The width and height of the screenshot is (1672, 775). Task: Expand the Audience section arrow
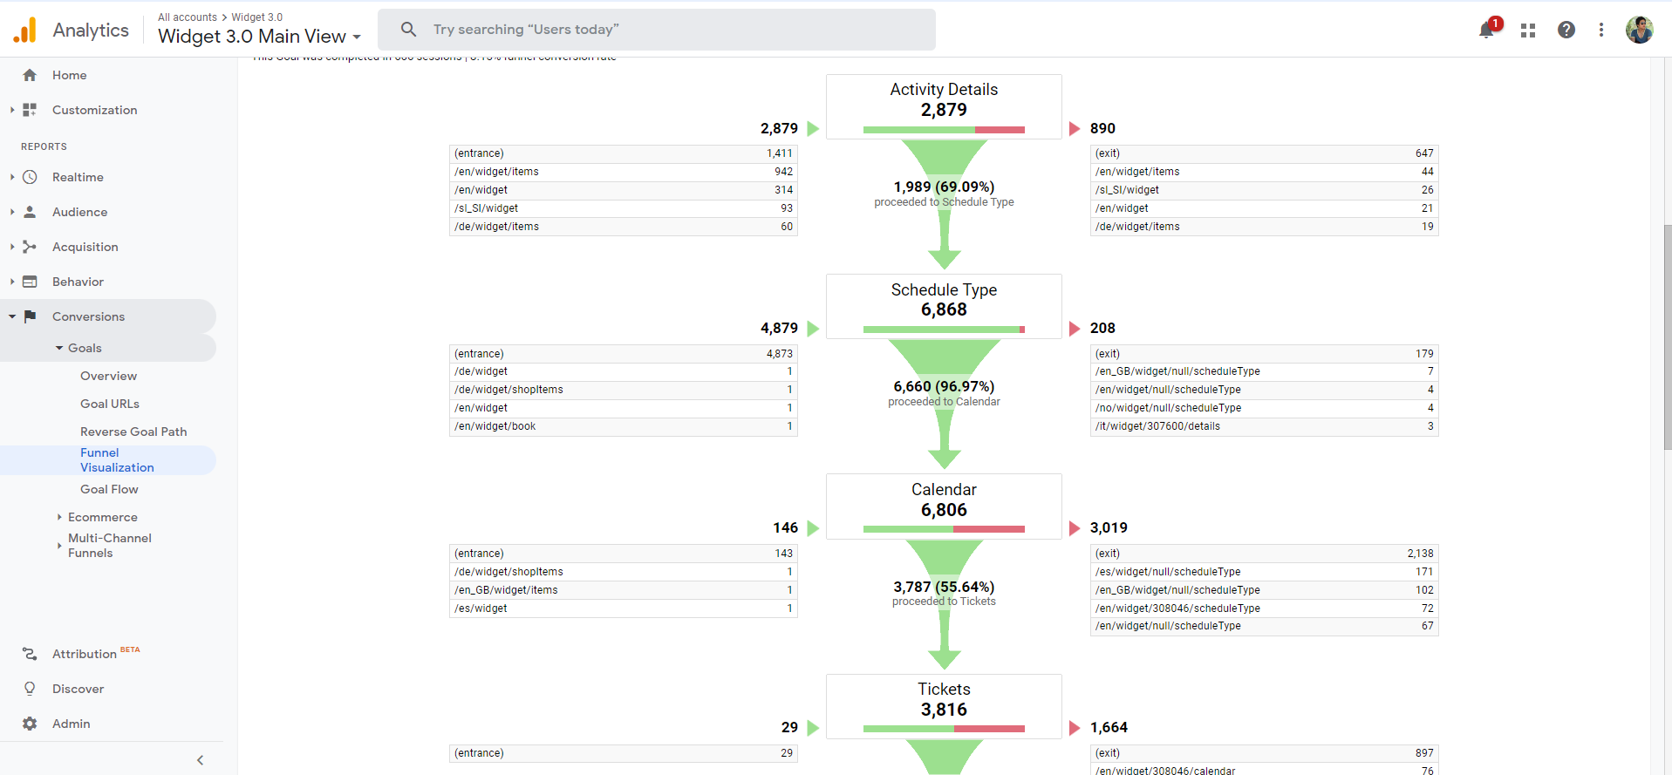coord(12,212)
